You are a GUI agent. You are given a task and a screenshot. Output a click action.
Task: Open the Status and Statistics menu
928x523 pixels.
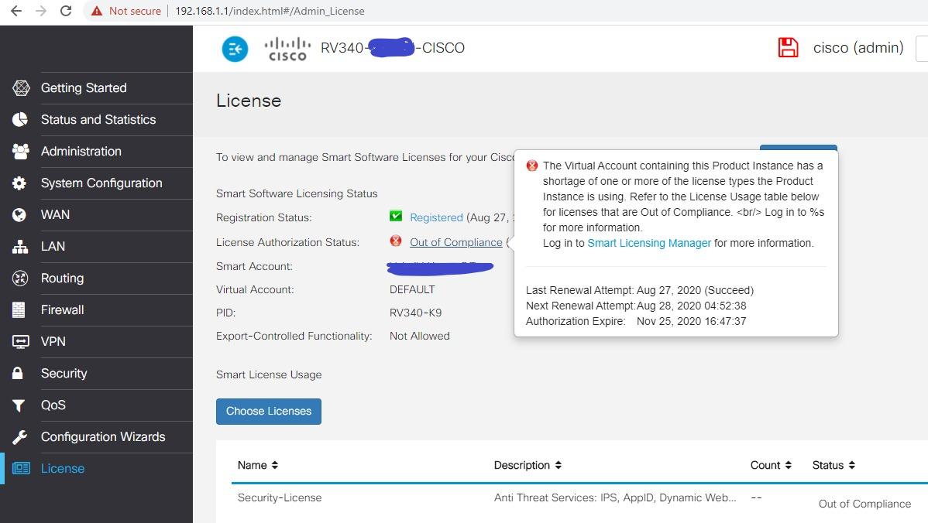tap(98, 119)
